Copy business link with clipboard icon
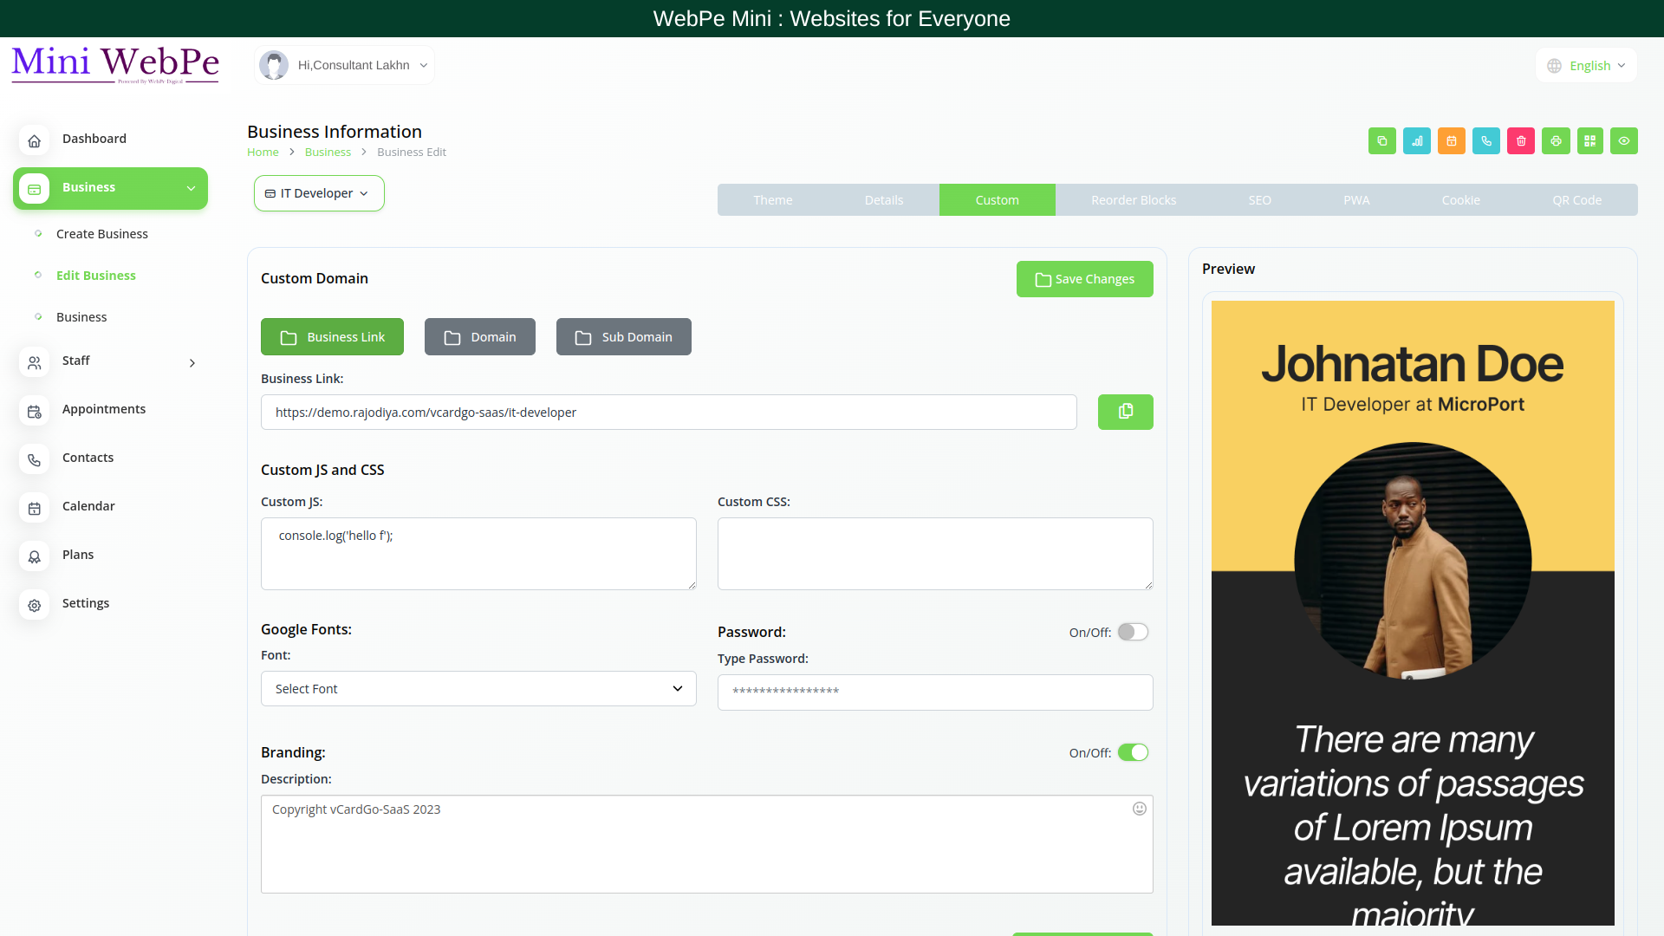Viewport: 1664px width, 936px height. click(1125, 412)
